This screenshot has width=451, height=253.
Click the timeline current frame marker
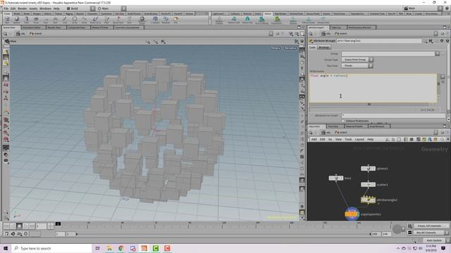click(58, 223)
